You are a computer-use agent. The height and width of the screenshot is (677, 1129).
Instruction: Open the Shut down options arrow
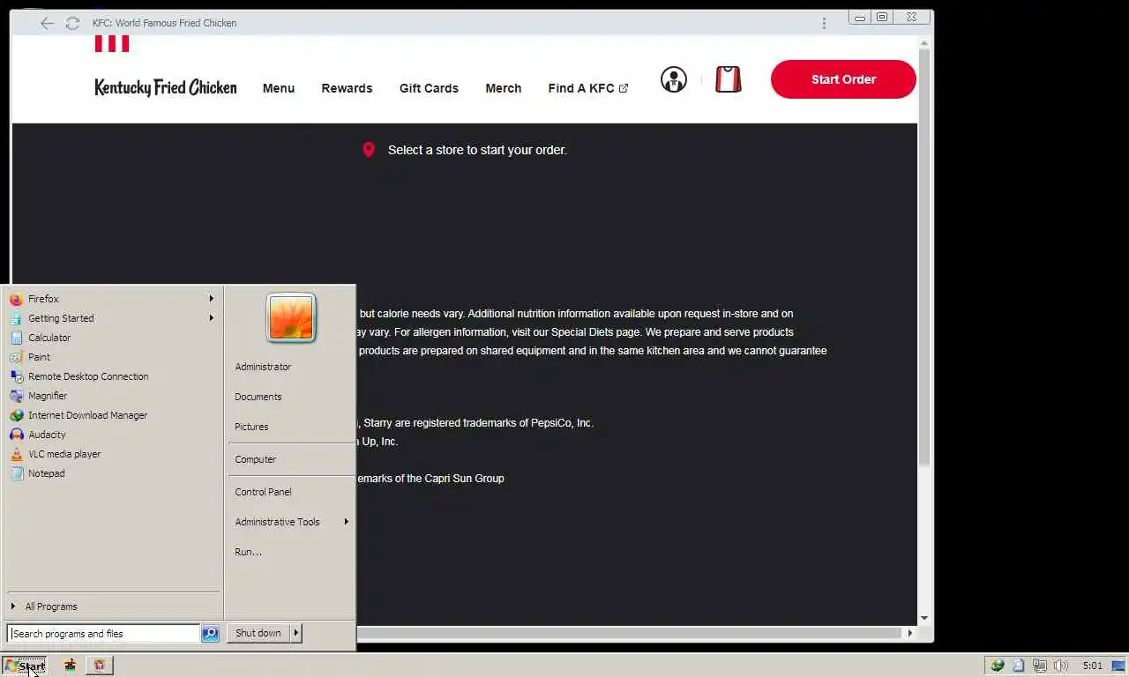tap(296, 633)
